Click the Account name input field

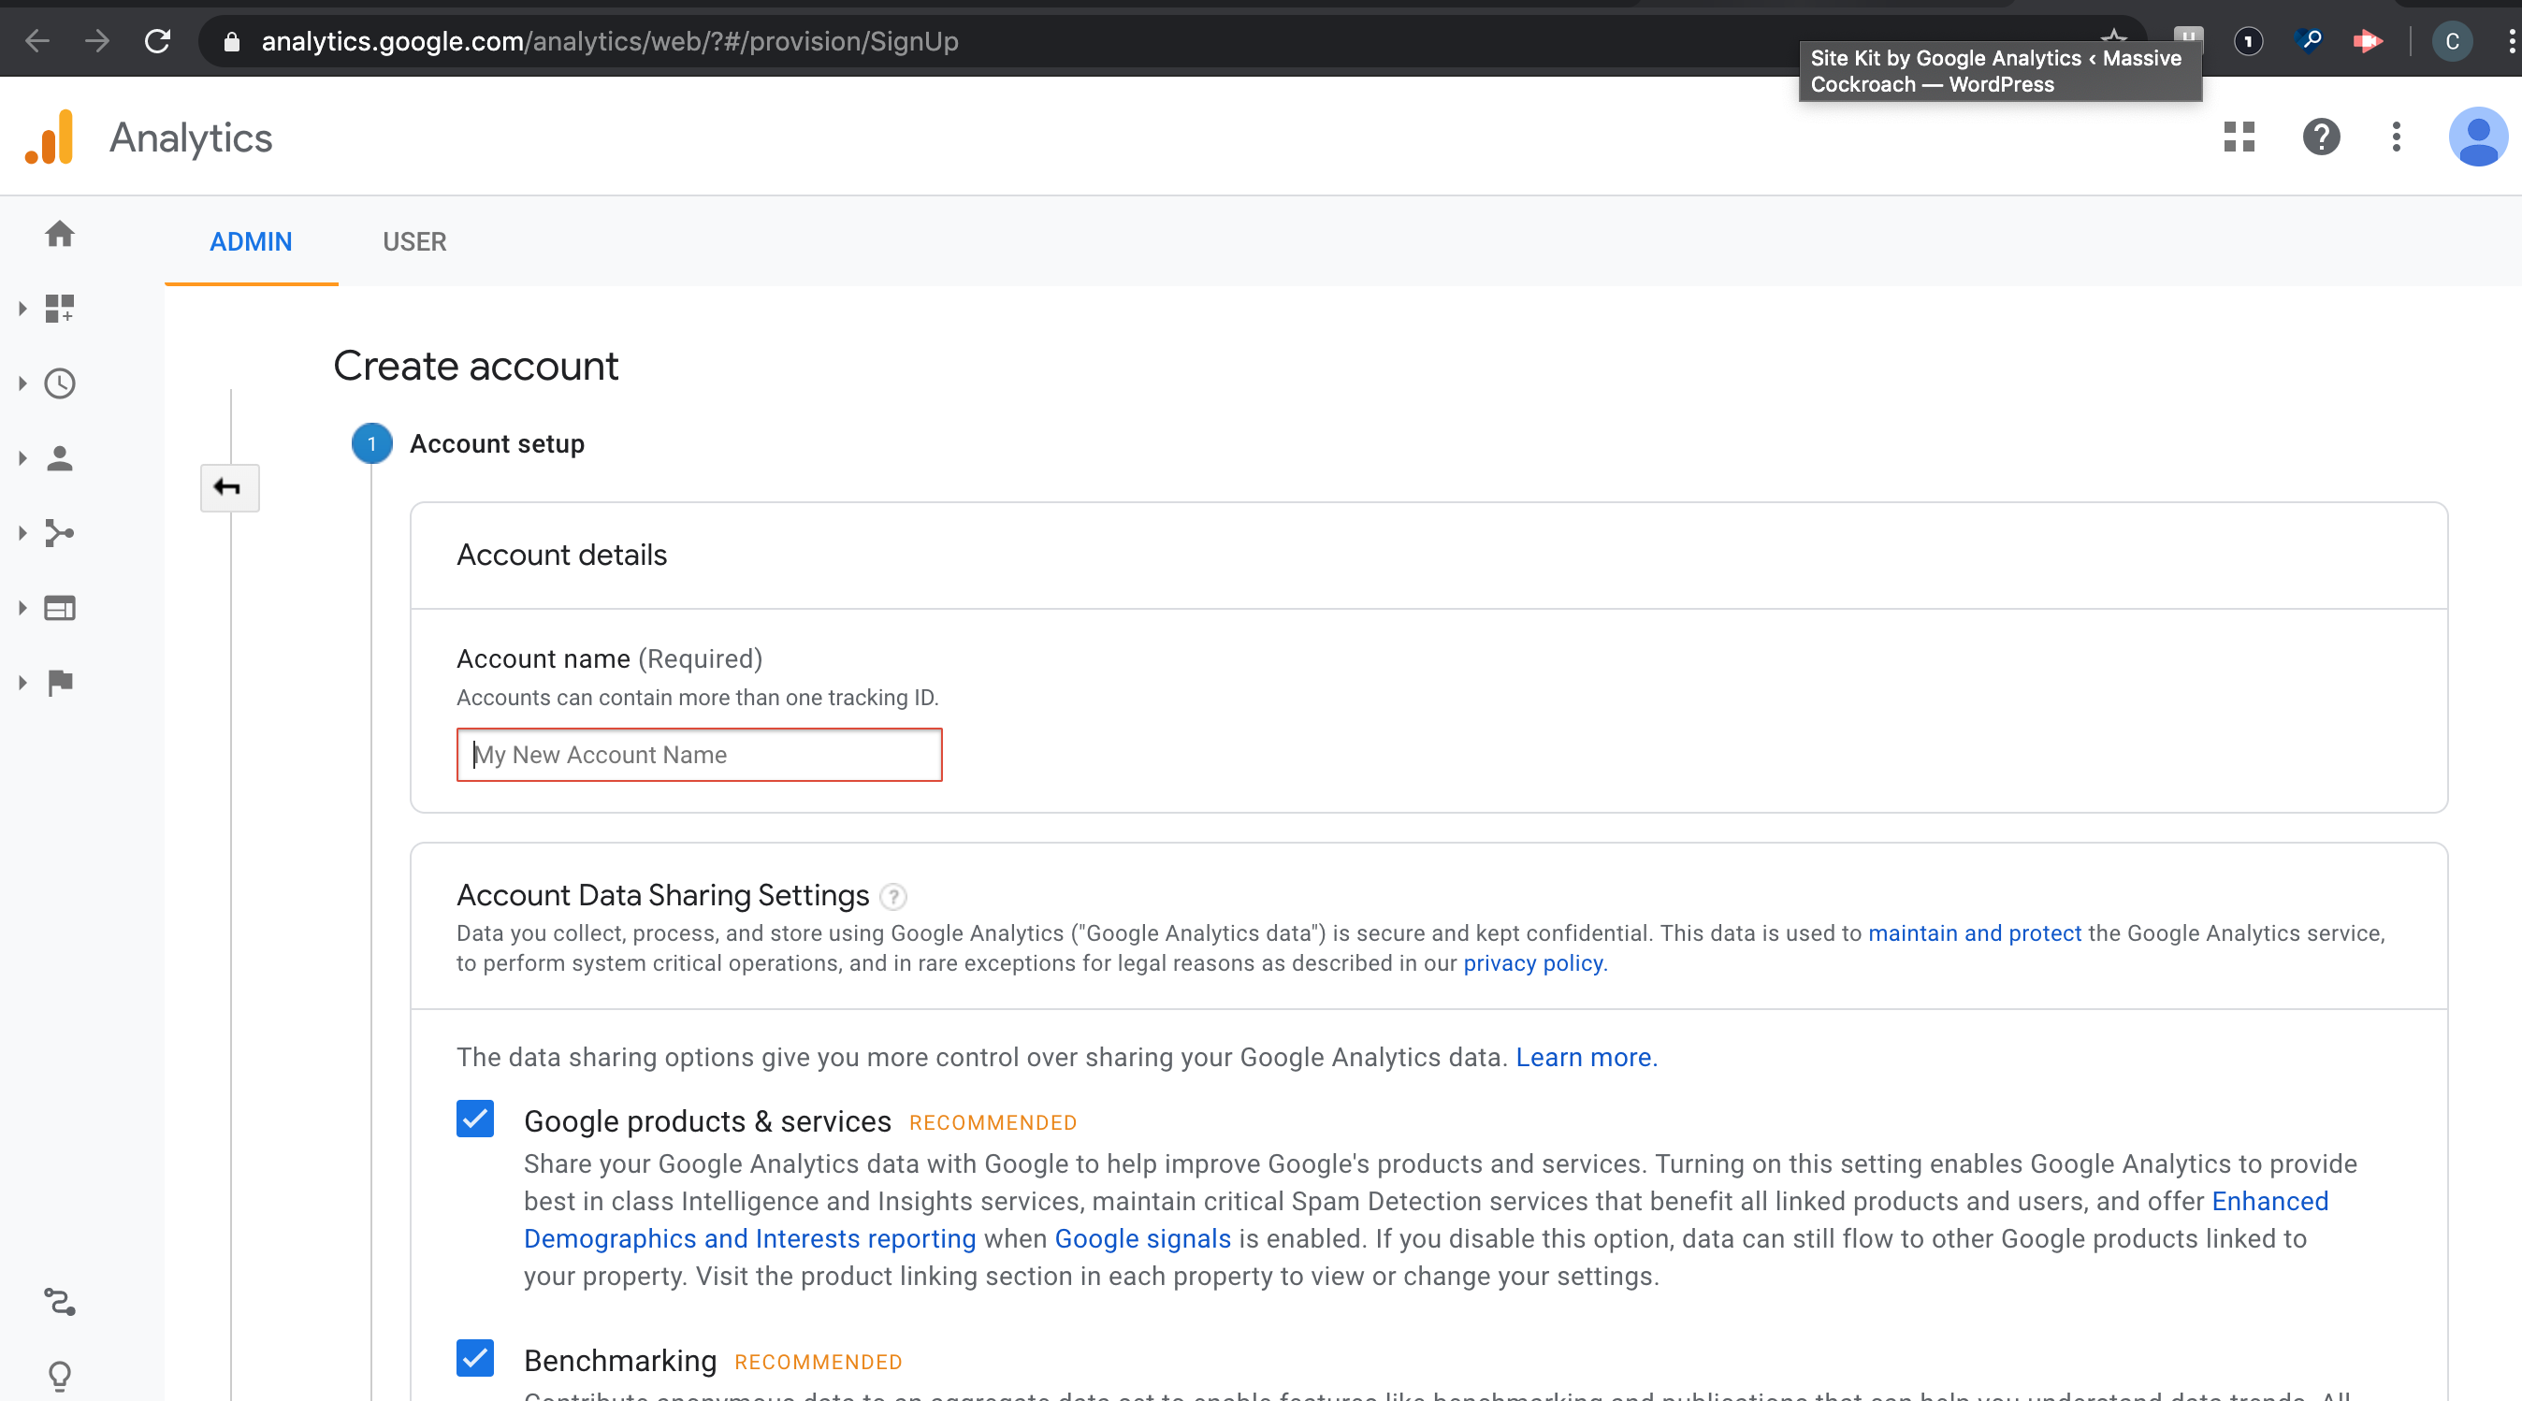pos(698,755)
